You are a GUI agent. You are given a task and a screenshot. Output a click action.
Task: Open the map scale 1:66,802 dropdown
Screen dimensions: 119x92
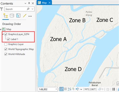tap(56, 89)
